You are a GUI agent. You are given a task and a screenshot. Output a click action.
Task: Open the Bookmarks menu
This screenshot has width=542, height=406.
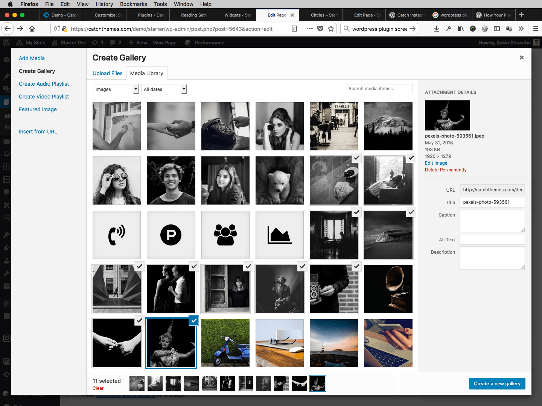click(134, 4)
